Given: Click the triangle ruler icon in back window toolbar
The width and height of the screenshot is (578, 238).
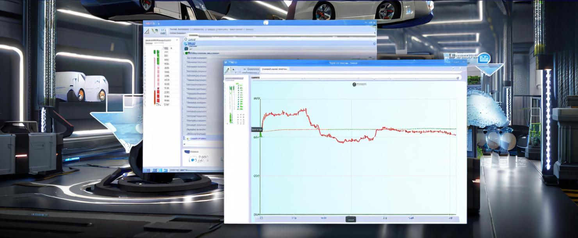Looking at the screenshot, I should pos(148,31).
